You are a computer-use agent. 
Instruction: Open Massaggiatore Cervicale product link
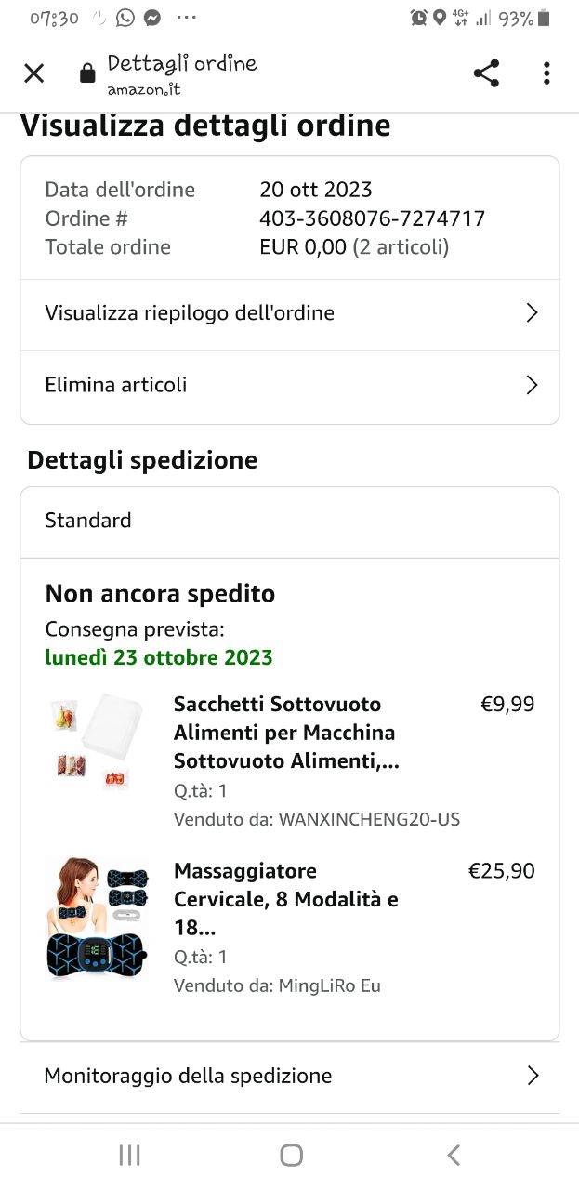click(x=285, y=899)
